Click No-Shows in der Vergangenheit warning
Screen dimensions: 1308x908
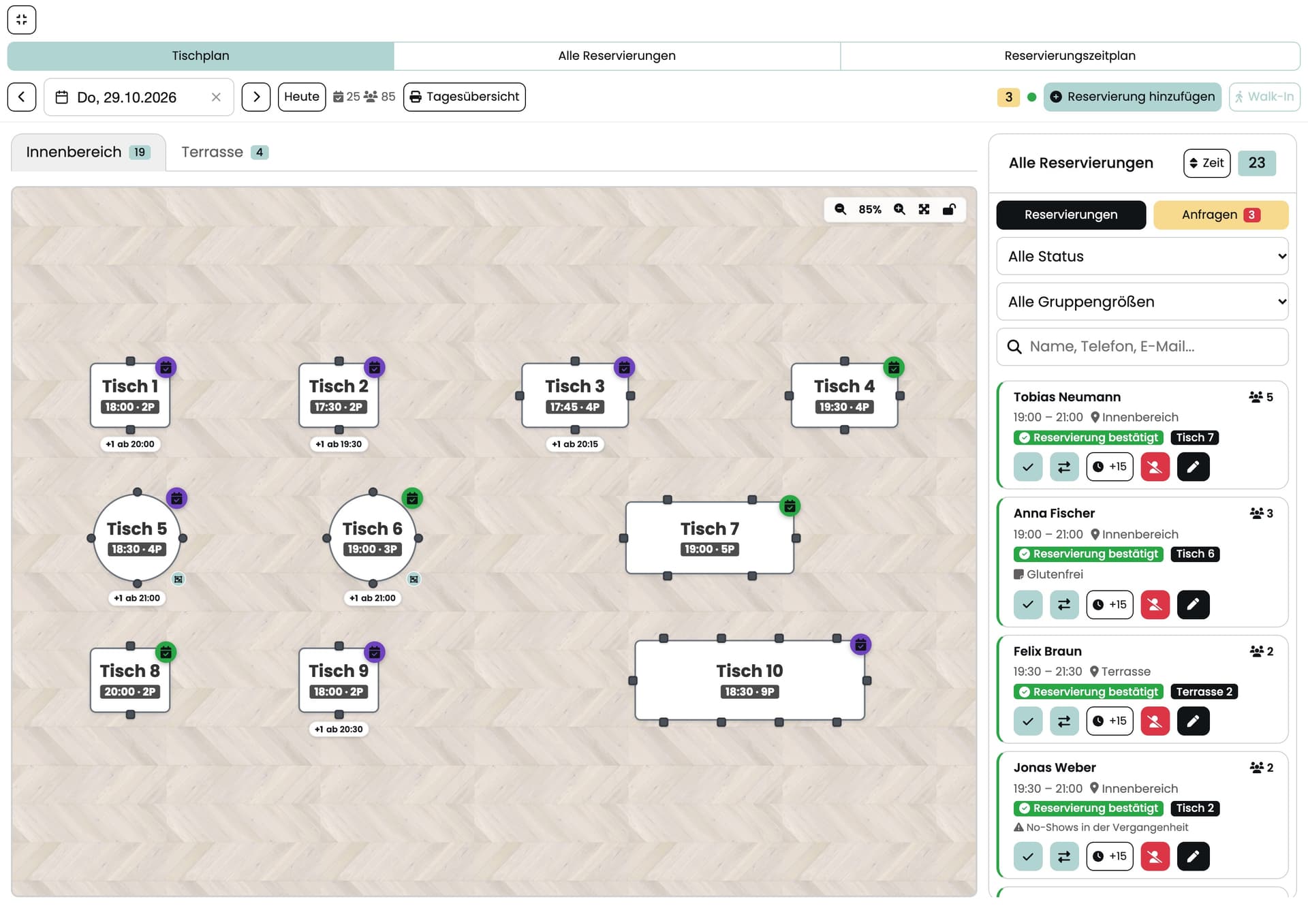click(x=1101, y=828)
